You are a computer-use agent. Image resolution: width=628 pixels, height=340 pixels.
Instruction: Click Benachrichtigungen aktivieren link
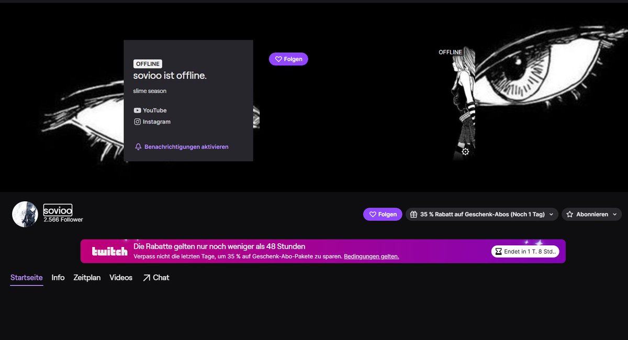(x=182, y=147)
